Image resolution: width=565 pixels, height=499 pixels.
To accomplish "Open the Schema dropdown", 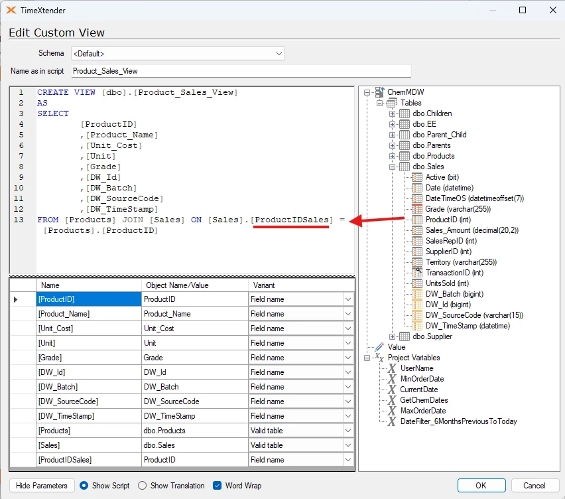I will pos(279,54).
